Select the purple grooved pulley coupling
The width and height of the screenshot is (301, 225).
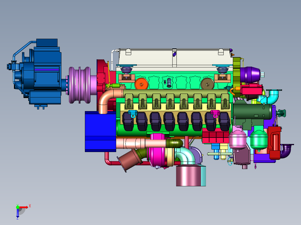(80, 85)
